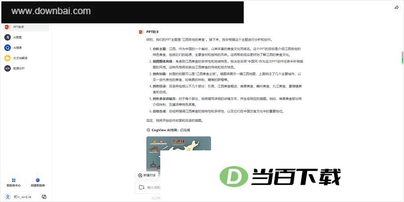The image size is (404, 202).
Task: Click the '分析主题' list item text
Action: coord(227,52)
